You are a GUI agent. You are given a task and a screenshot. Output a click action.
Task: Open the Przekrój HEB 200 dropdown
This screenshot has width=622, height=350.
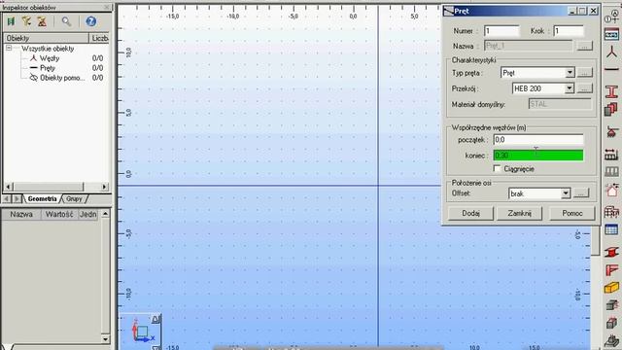(570, 88)
